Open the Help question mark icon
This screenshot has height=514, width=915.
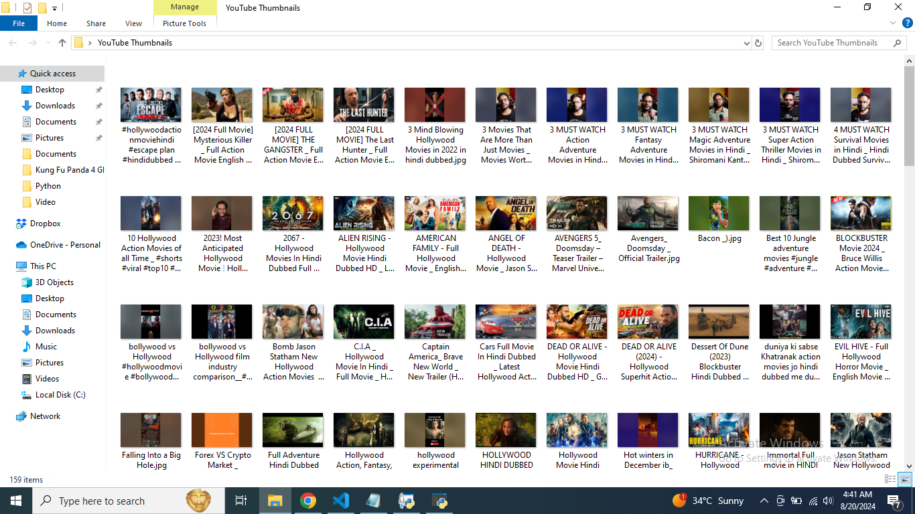[x=907, y=23]
